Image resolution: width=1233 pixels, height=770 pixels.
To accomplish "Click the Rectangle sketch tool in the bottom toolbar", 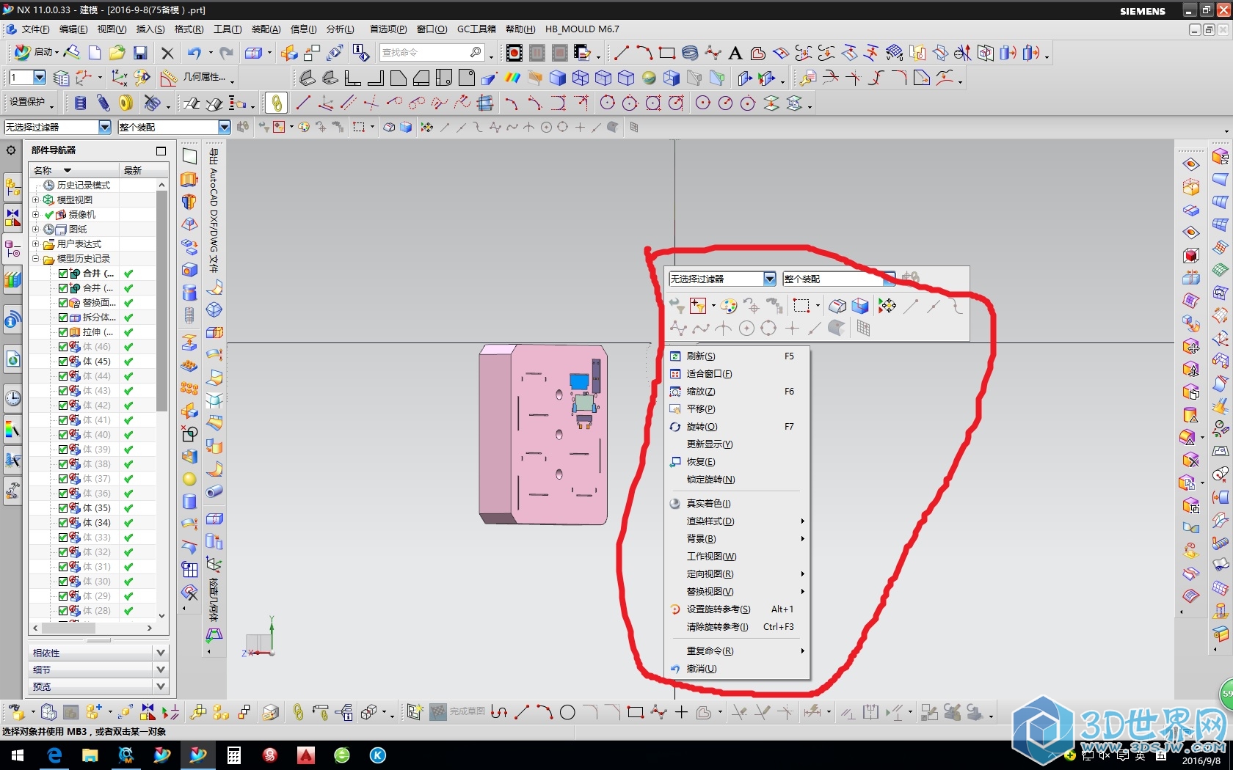I will pos(636,712).
